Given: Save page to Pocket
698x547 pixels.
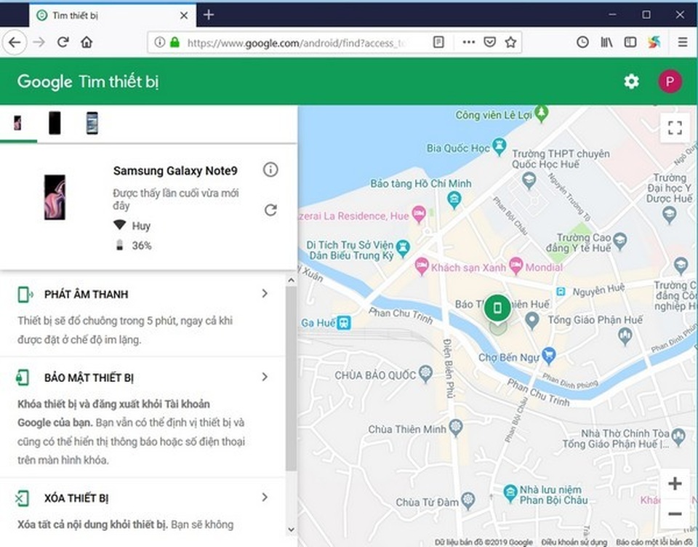Looking at the screenshot, I should [489, 42].
